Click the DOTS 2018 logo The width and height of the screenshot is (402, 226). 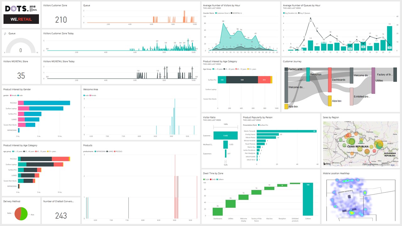(21, 8)
